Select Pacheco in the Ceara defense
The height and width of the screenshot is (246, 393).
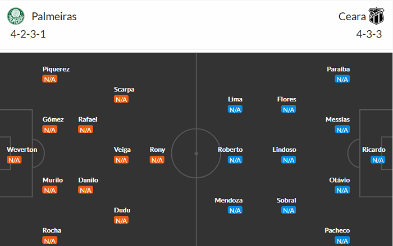point(337,230)
